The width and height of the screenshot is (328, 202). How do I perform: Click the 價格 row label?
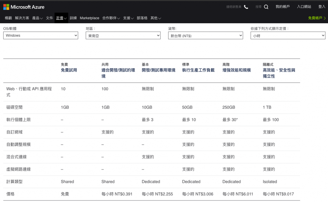(x=11, y=194)
